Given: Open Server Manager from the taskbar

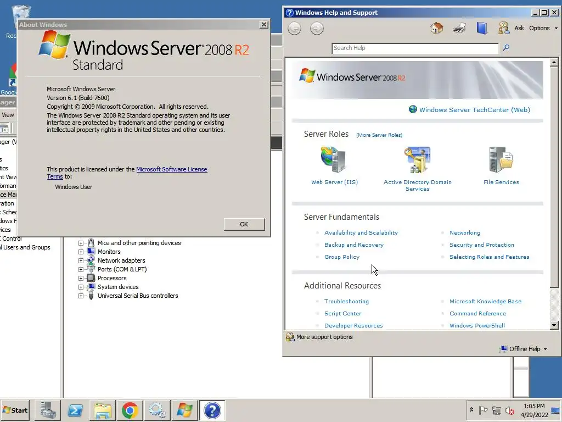Looking at the screenshot, I should point(48,410).
